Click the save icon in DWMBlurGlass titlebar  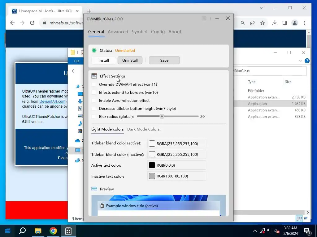point(204,19)
